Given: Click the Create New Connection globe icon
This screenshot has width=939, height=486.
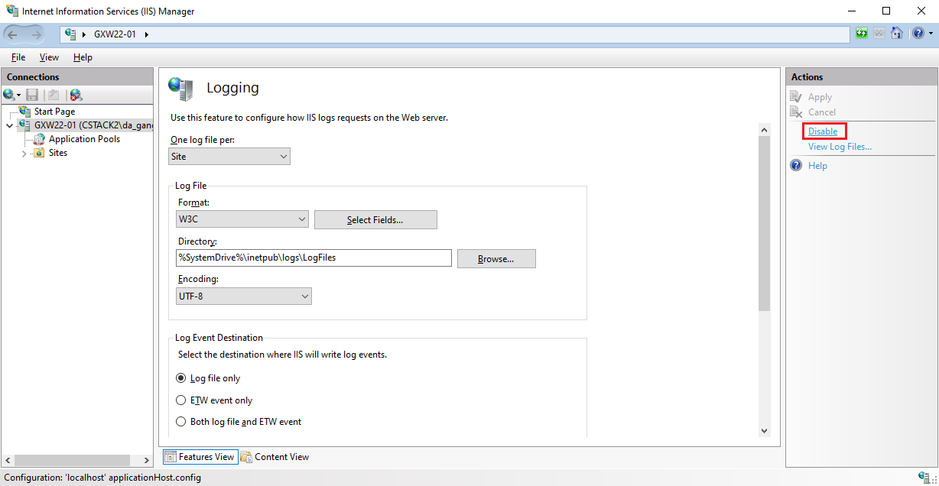Looking at the screenshot, I should (x=8, y=95).
